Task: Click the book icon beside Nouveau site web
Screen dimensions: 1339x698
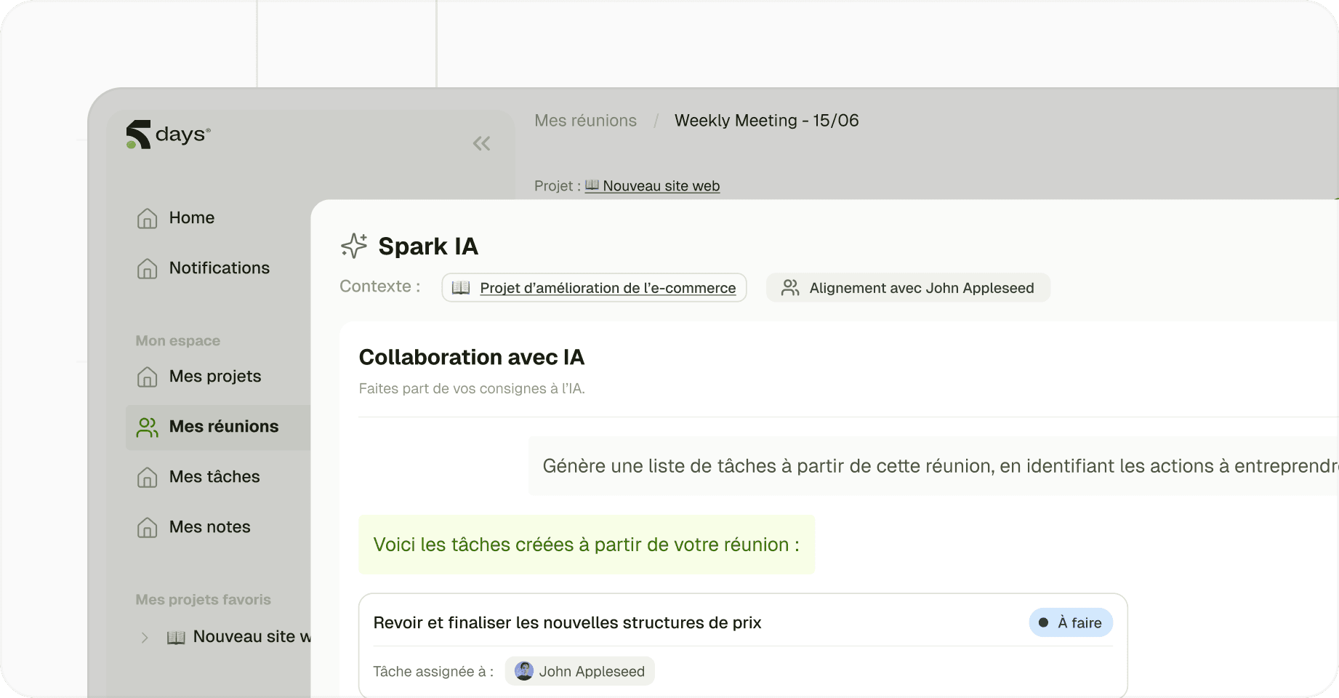Action: (x=592, y=185)
